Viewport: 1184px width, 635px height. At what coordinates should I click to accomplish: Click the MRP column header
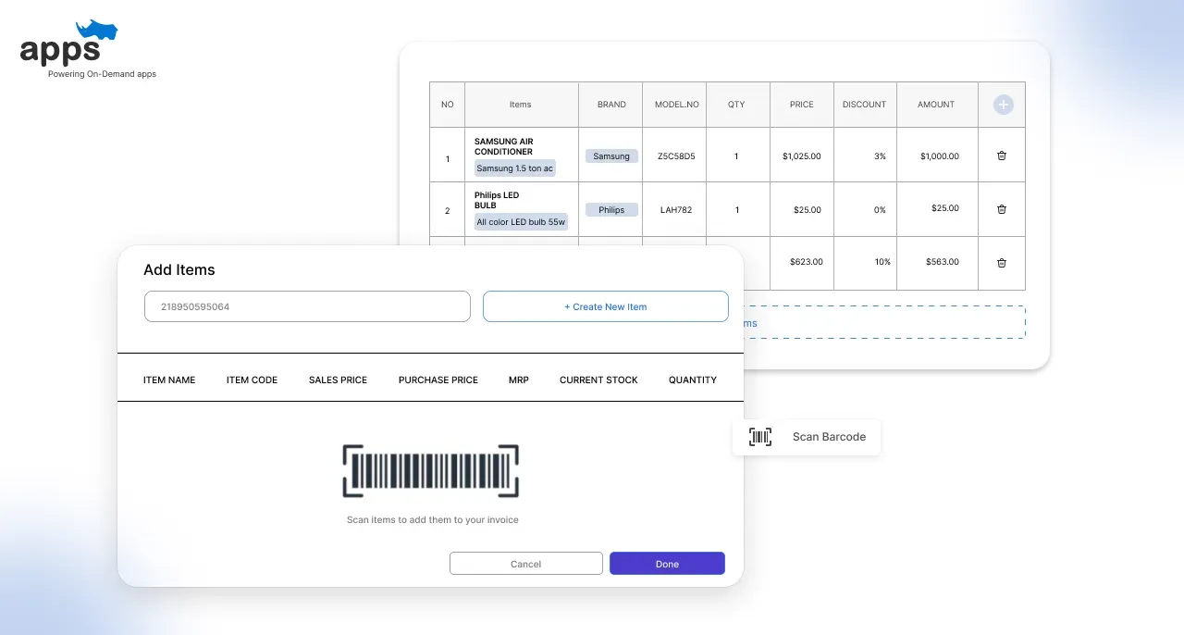coord(519,380)
